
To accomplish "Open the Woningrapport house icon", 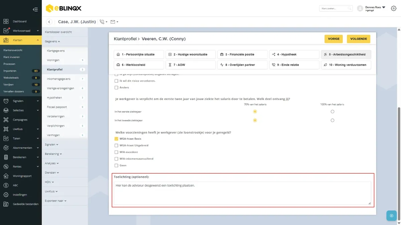I will 6,176.
